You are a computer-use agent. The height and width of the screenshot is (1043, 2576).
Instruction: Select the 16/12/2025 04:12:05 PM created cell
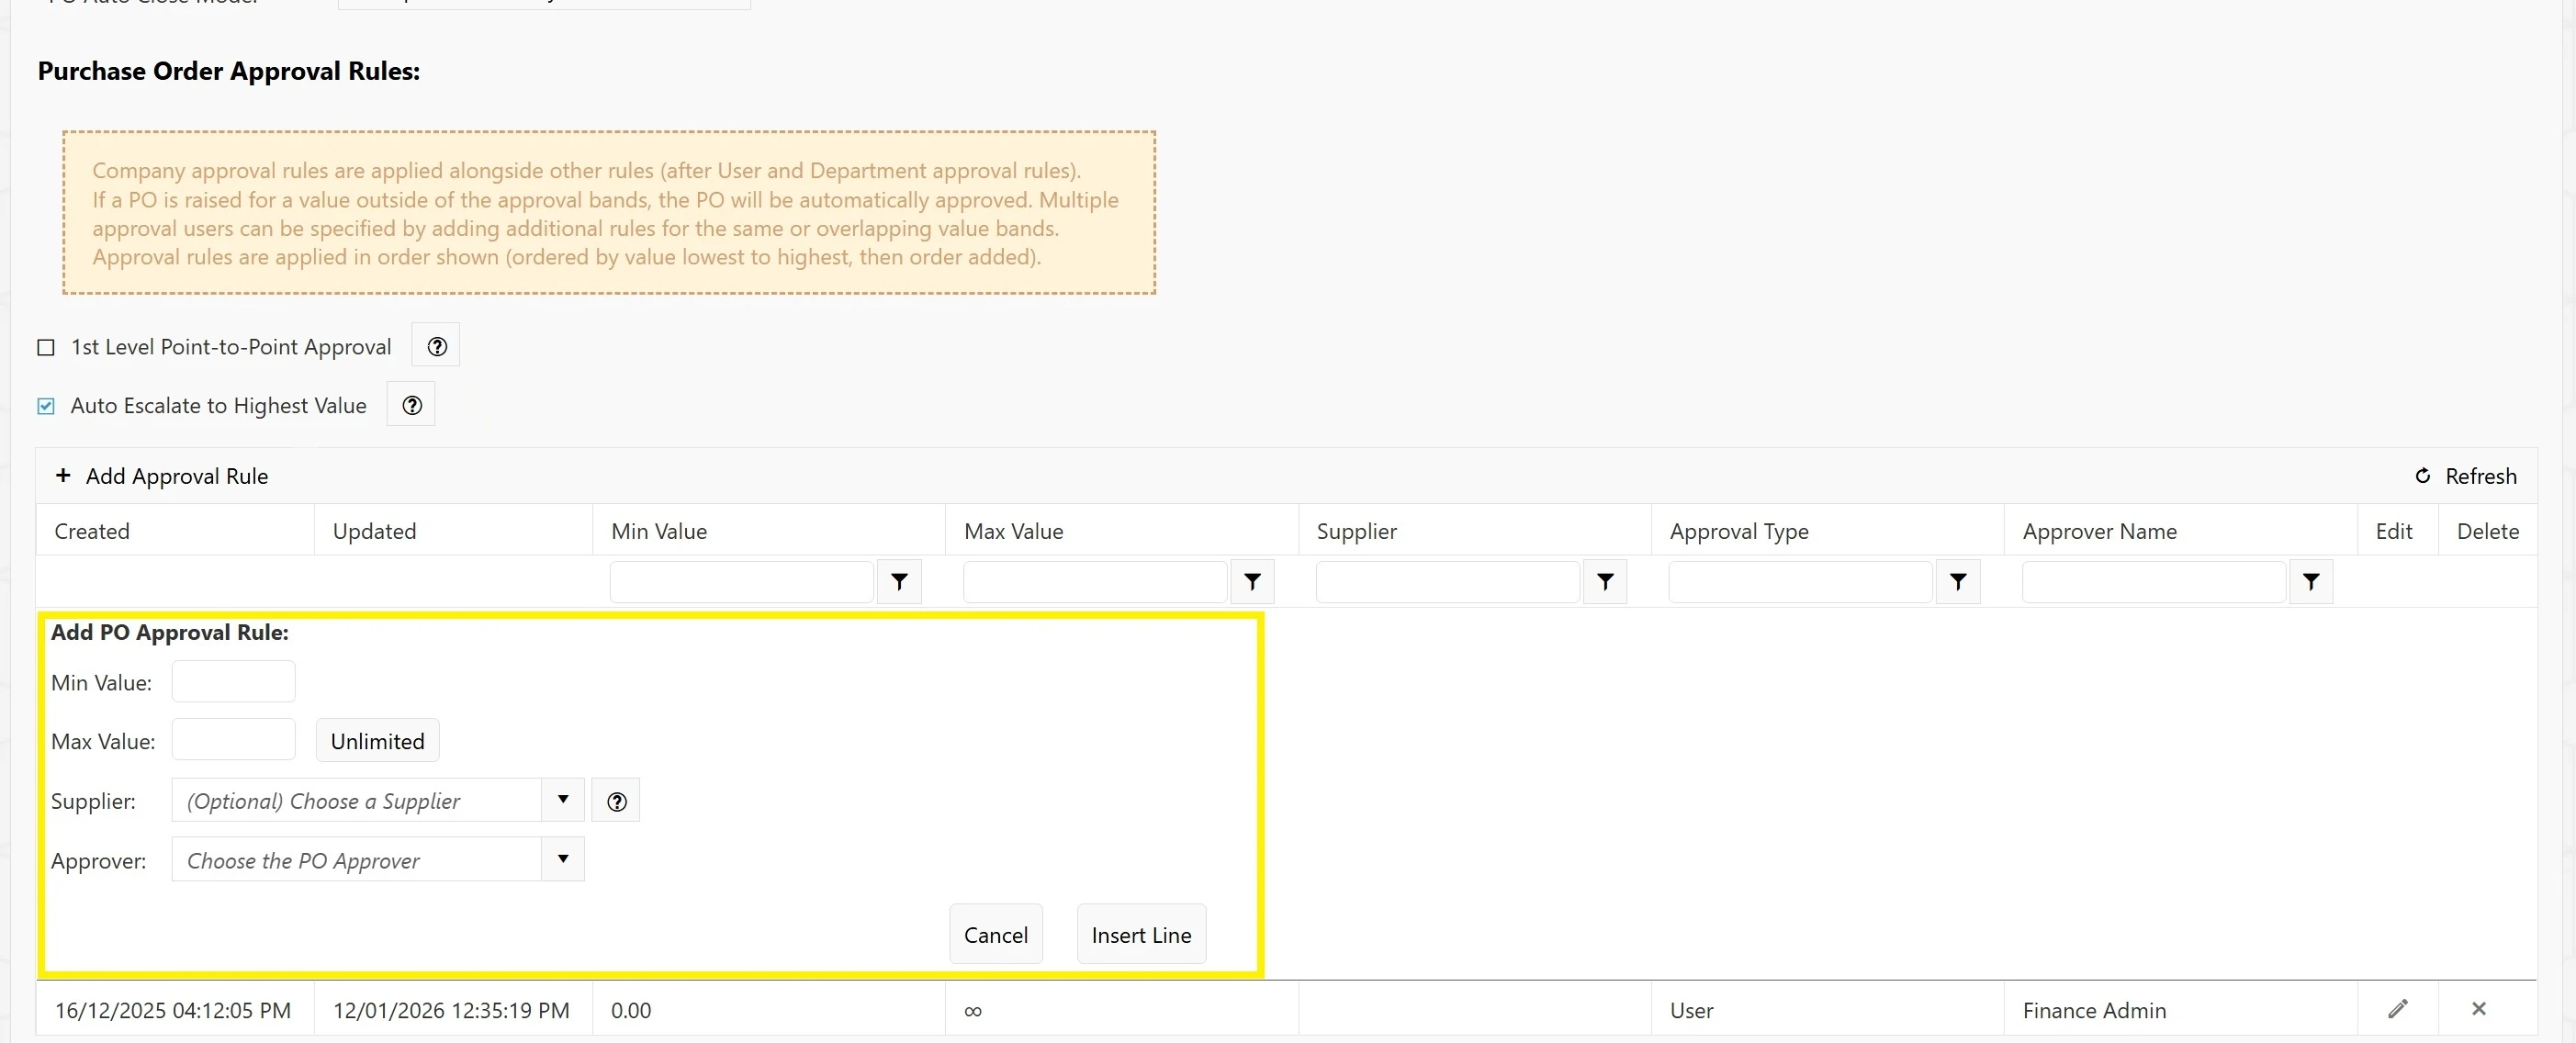click(174, 1010)
